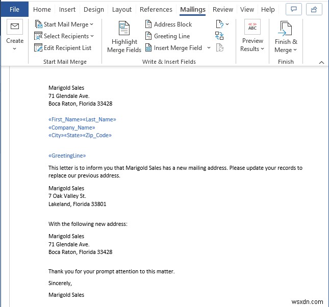The height and width of the screenshot is (307, 329).
Task: Click the «State» merge field
Action: click(x=73, y=135)
